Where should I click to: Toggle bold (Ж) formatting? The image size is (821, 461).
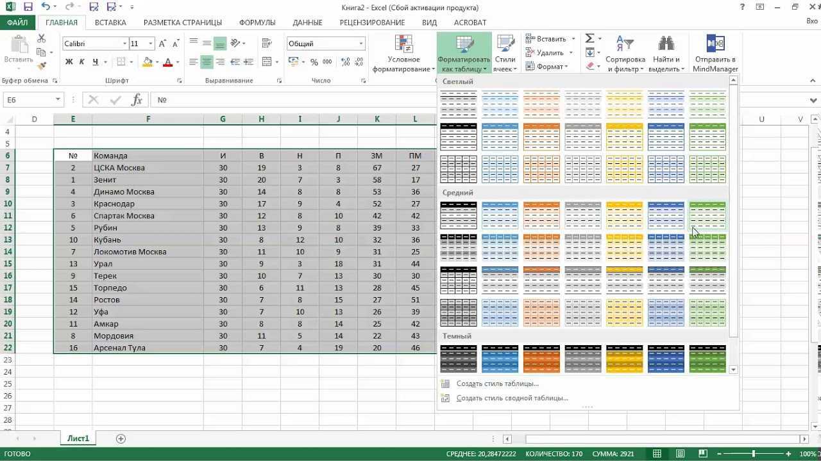coord(69,62)
